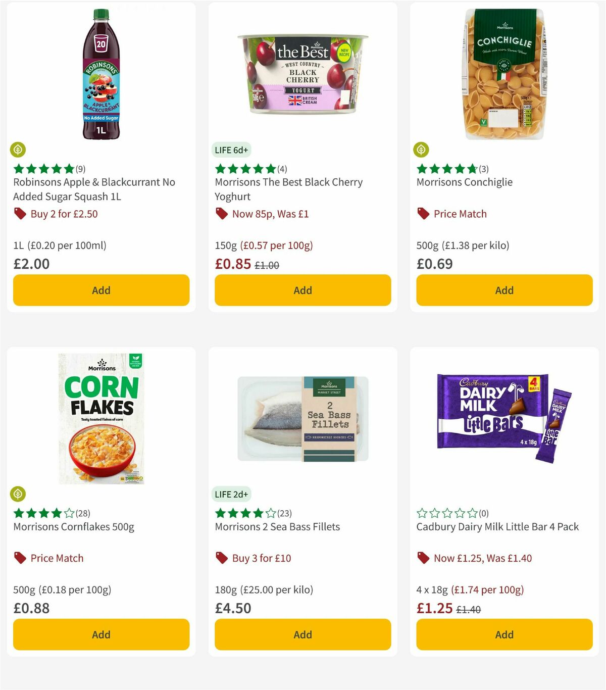
Task: Select the sustainability leaf icon on Morrisons Conchiglie
Action: (x=421, y=150)
